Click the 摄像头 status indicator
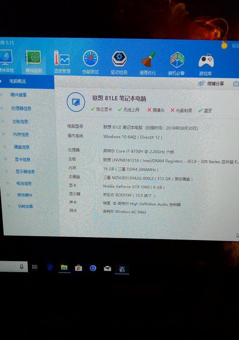 click(x=156, y=110)
